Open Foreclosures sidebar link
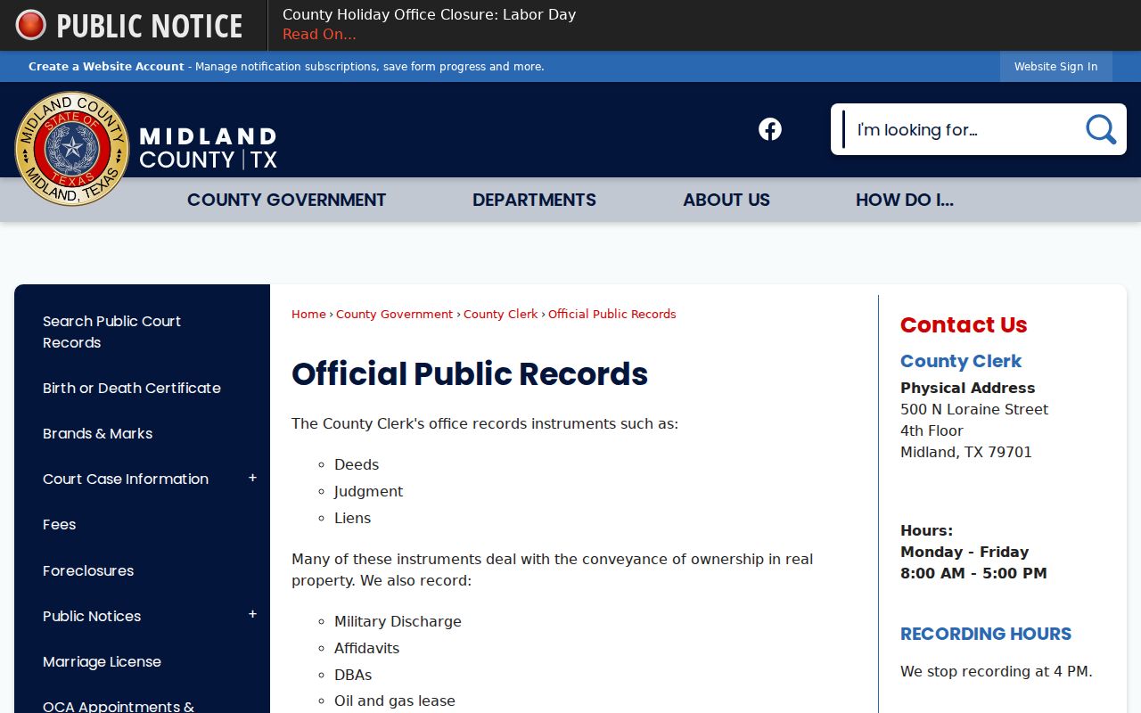 [x=88, y=570]
